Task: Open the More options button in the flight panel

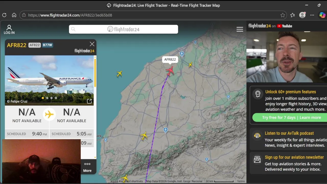Action: point(87,167)
